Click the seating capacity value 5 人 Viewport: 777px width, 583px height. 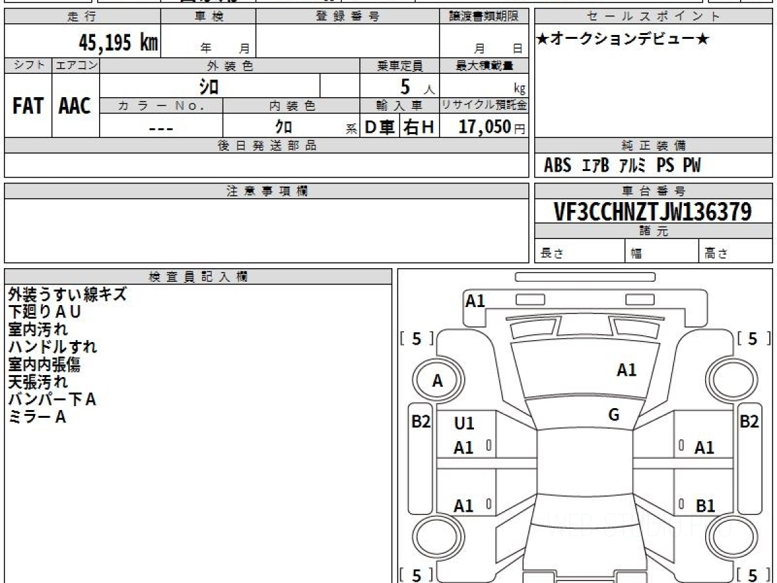click(x=417, y=86)
